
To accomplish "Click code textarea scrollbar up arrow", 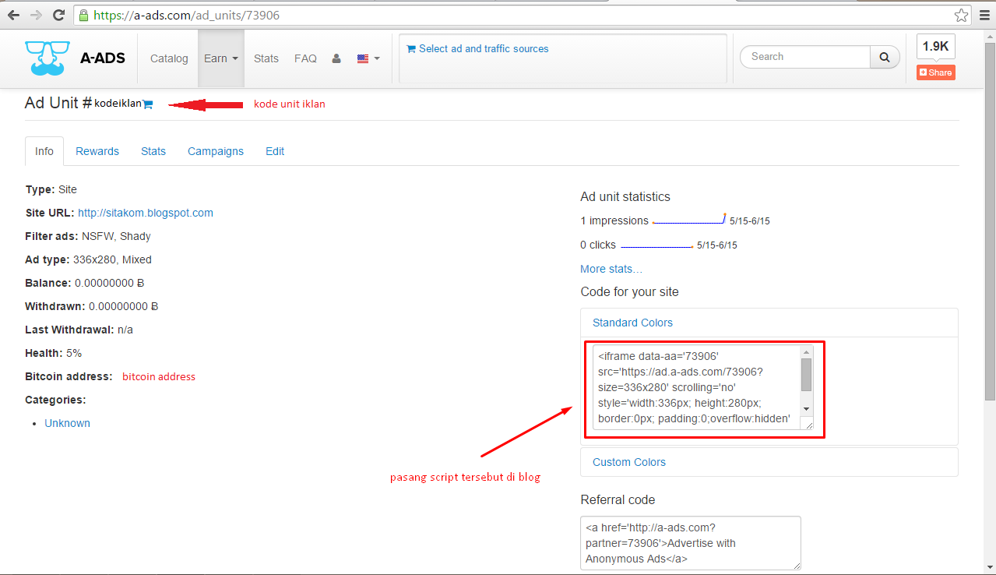I will [x=807, y=352].
